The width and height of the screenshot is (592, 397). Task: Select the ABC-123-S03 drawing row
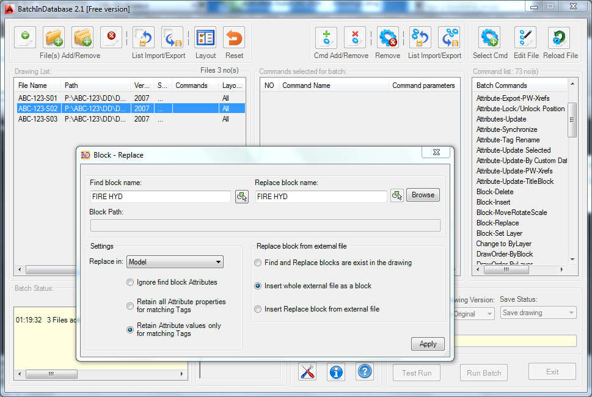pyautogui.click(x=37, y=118)
